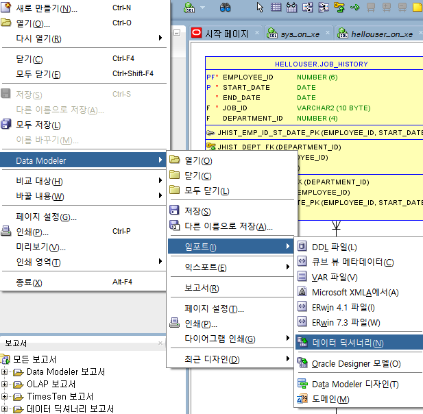The image size is (423, 414).
Task: Import from DDL 파일(L)
Action: pos(359,247)
